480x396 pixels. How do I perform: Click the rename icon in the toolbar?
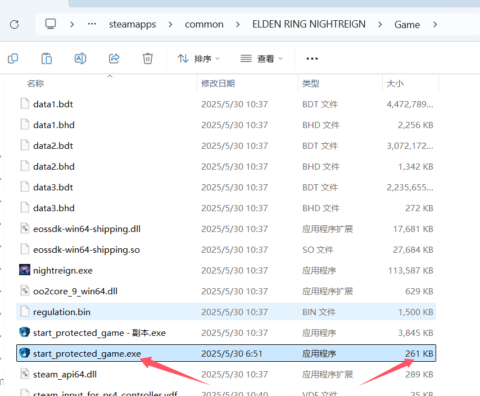pyautogui.click(x=80, y=58)
